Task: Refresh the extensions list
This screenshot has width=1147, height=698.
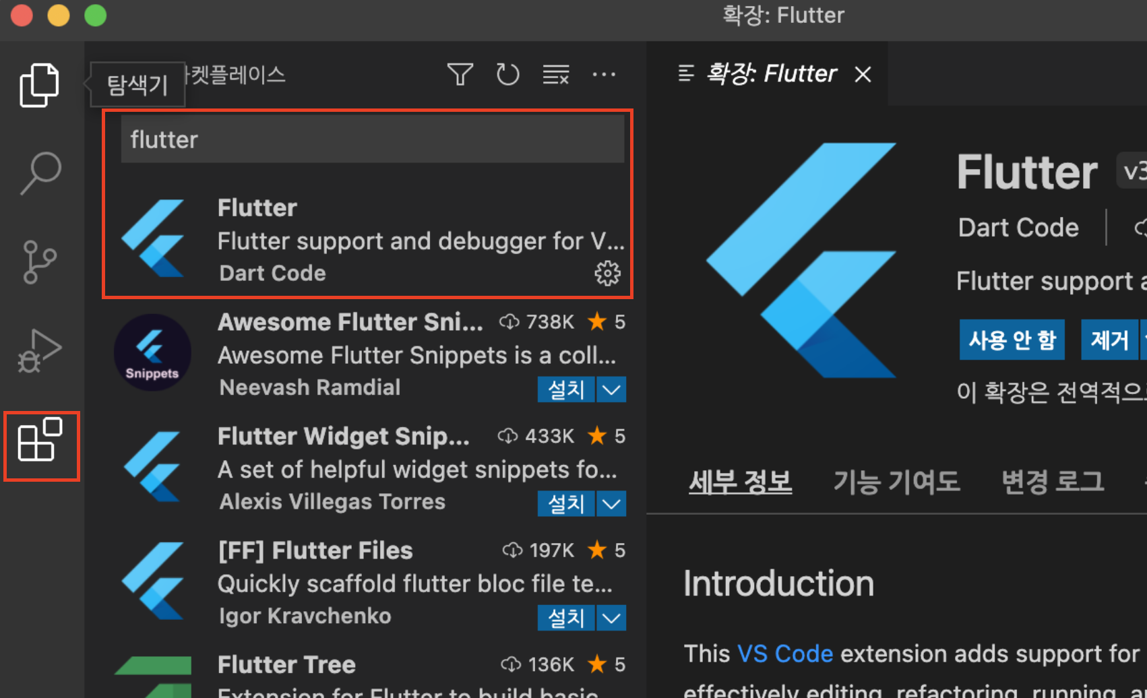Action: pos(507,75)
